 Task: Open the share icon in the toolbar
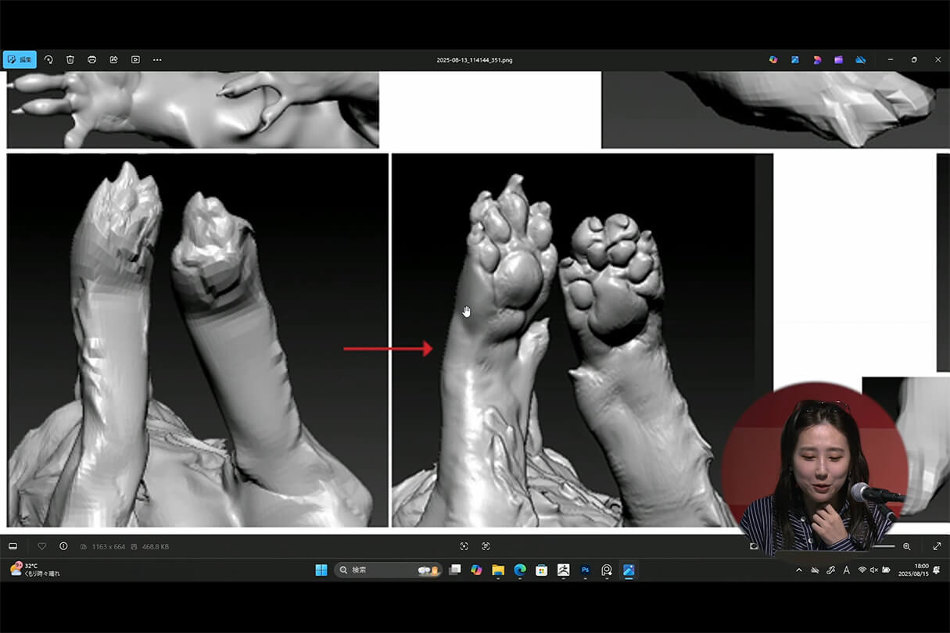pos(113,59)
